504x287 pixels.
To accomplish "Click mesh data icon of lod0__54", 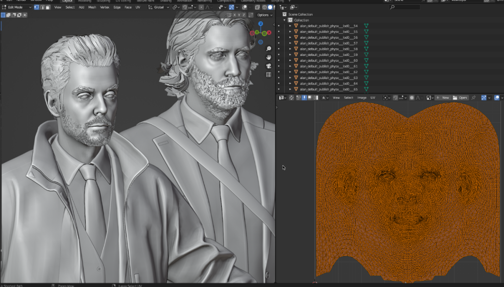I will click(366, 26).
